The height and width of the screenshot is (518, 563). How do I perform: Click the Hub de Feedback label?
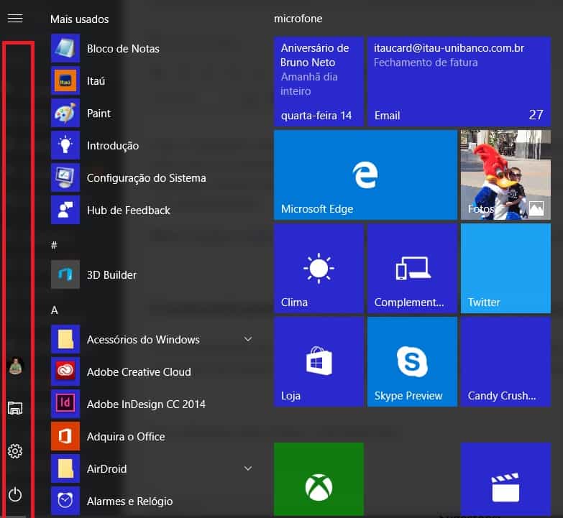point(129,211)
